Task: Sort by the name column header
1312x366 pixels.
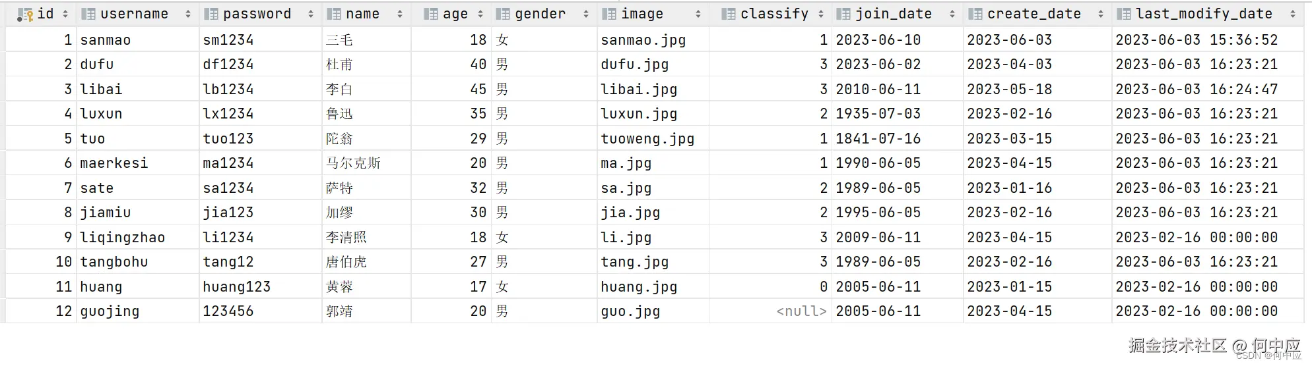Action: [x=362, y=14]
